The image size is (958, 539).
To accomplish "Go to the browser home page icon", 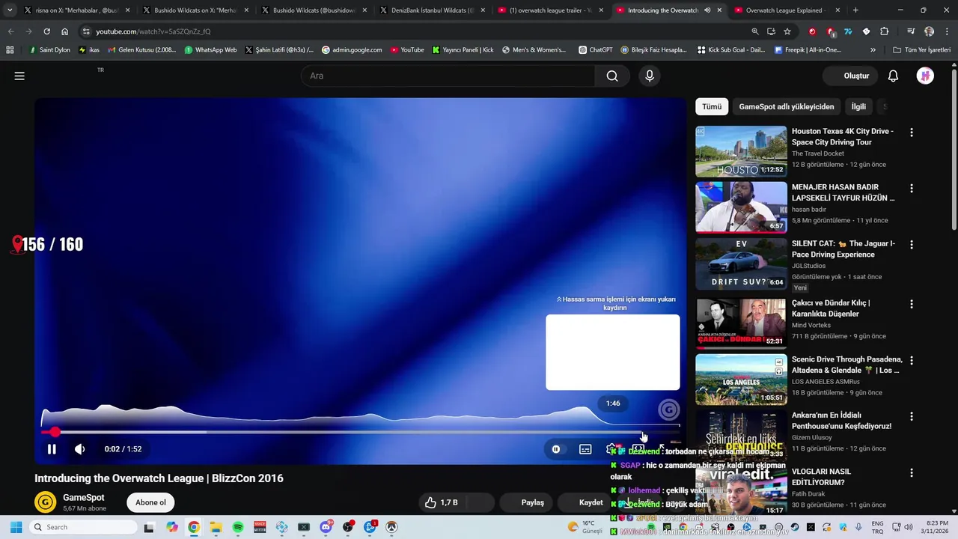I will (x=65, y=31).
